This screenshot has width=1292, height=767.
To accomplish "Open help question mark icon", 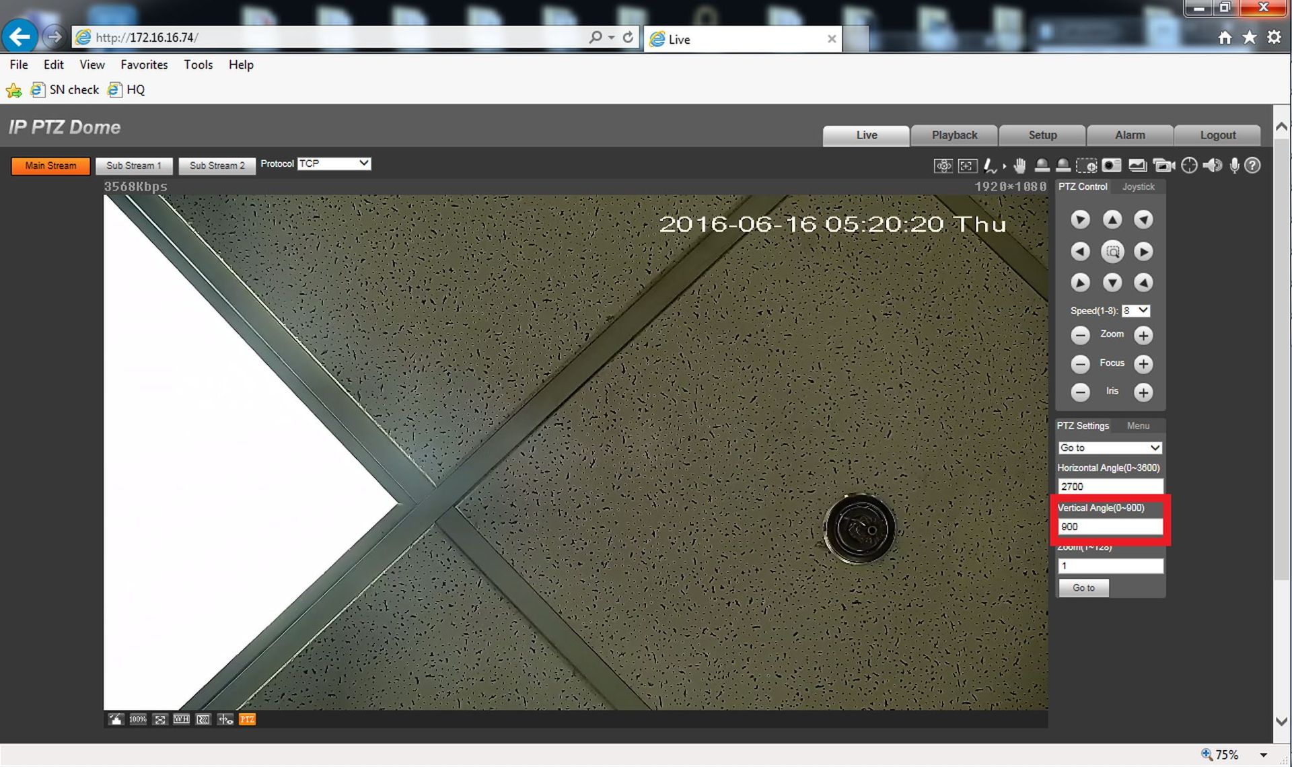I will pyautogui.click(x=1252, y=166).
